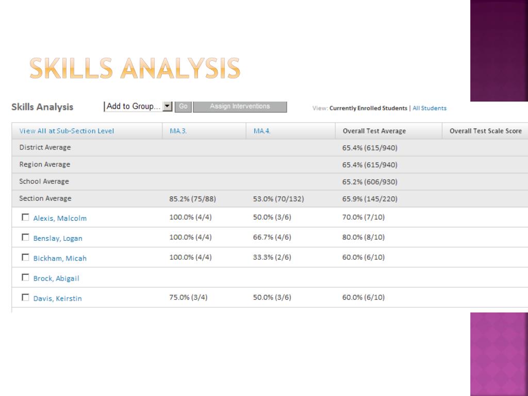Click the Overall Test Average column header
This screenshot has width=528, height=396.
374,131
